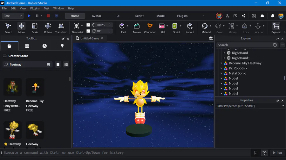Open the Test mode dropdown

click(x=13, y=16)
